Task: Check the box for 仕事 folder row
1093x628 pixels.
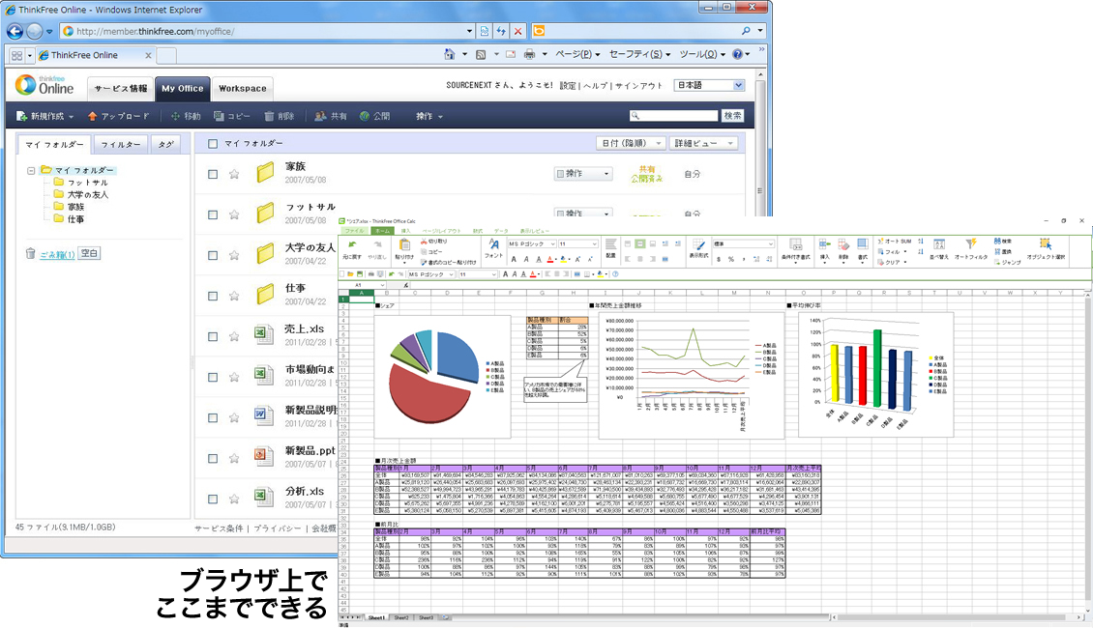Action: point(213,296)
